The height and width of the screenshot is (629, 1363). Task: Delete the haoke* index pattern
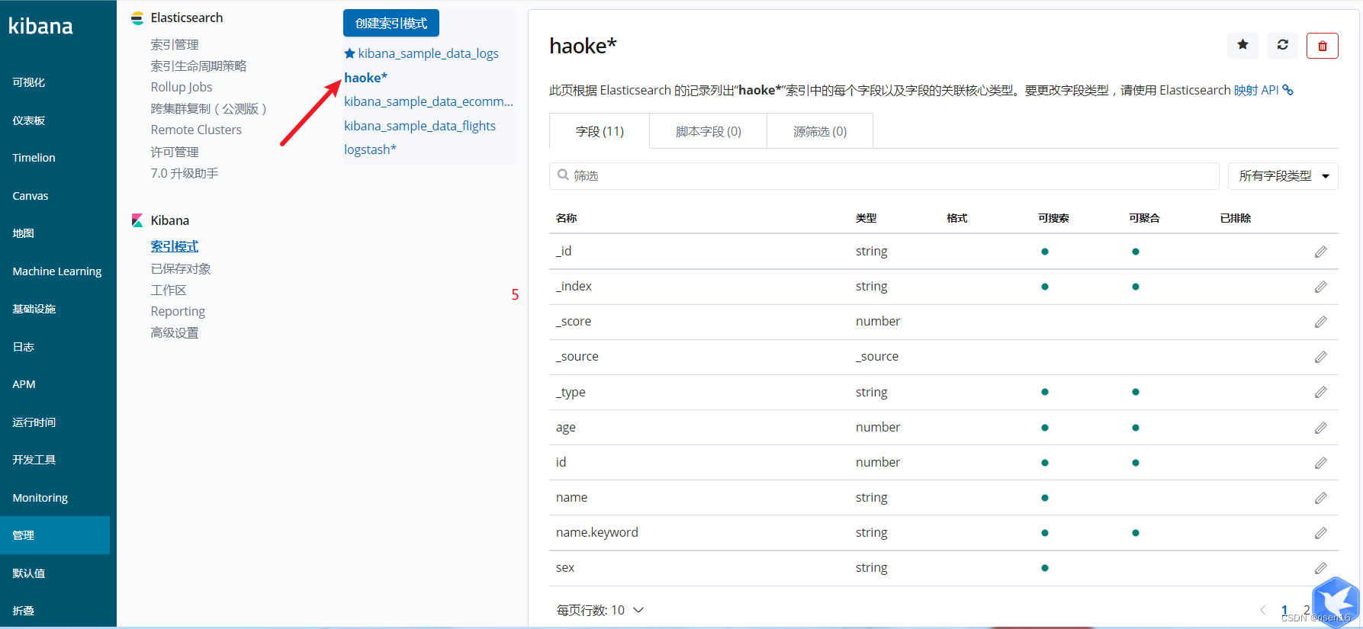[1323, 46]
